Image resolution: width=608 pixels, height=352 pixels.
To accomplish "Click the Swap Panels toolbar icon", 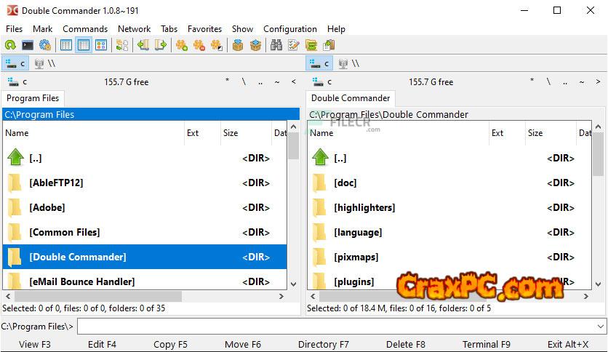I will (x=122, y=45).
